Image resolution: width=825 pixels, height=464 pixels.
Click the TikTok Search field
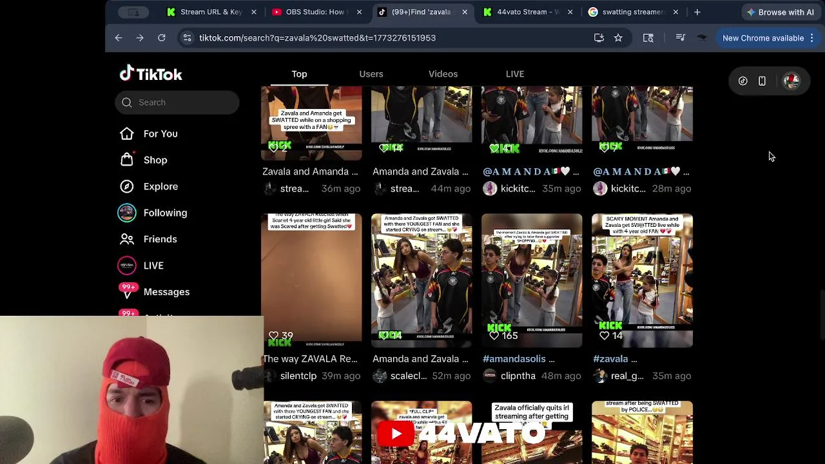[x=177, y=102]
